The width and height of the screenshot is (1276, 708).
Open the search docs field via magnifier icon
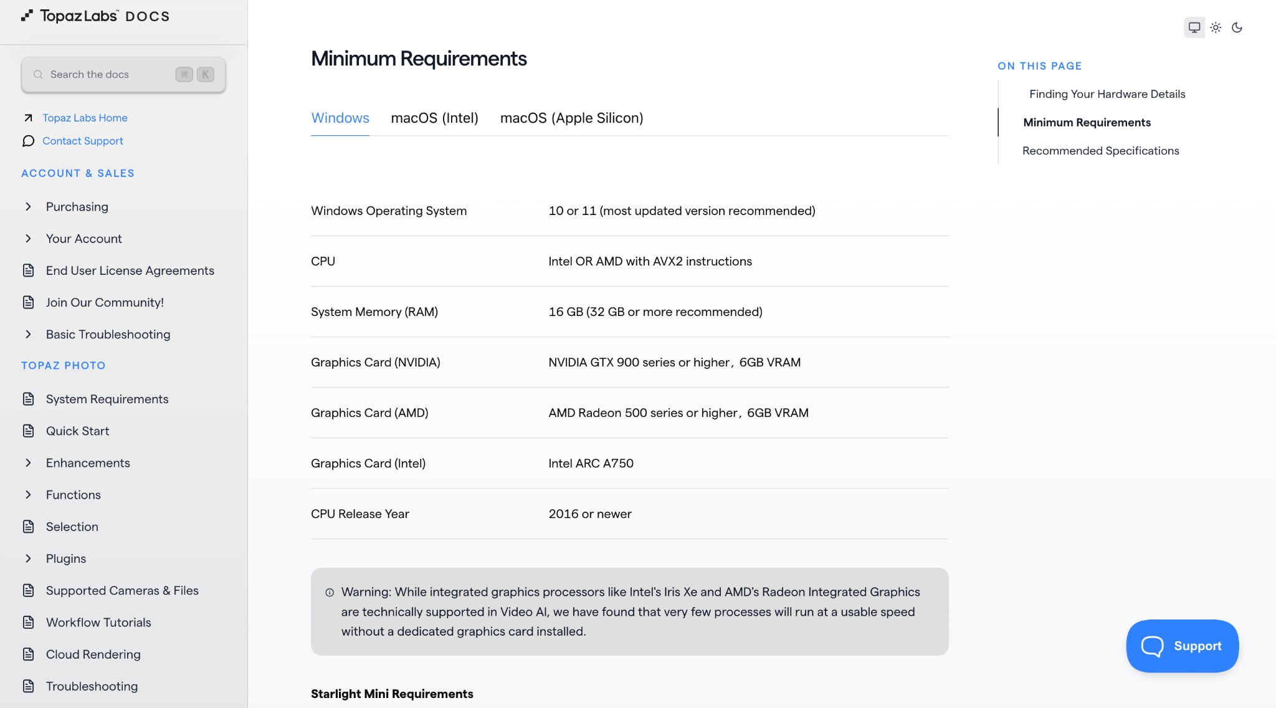[38, 74]
